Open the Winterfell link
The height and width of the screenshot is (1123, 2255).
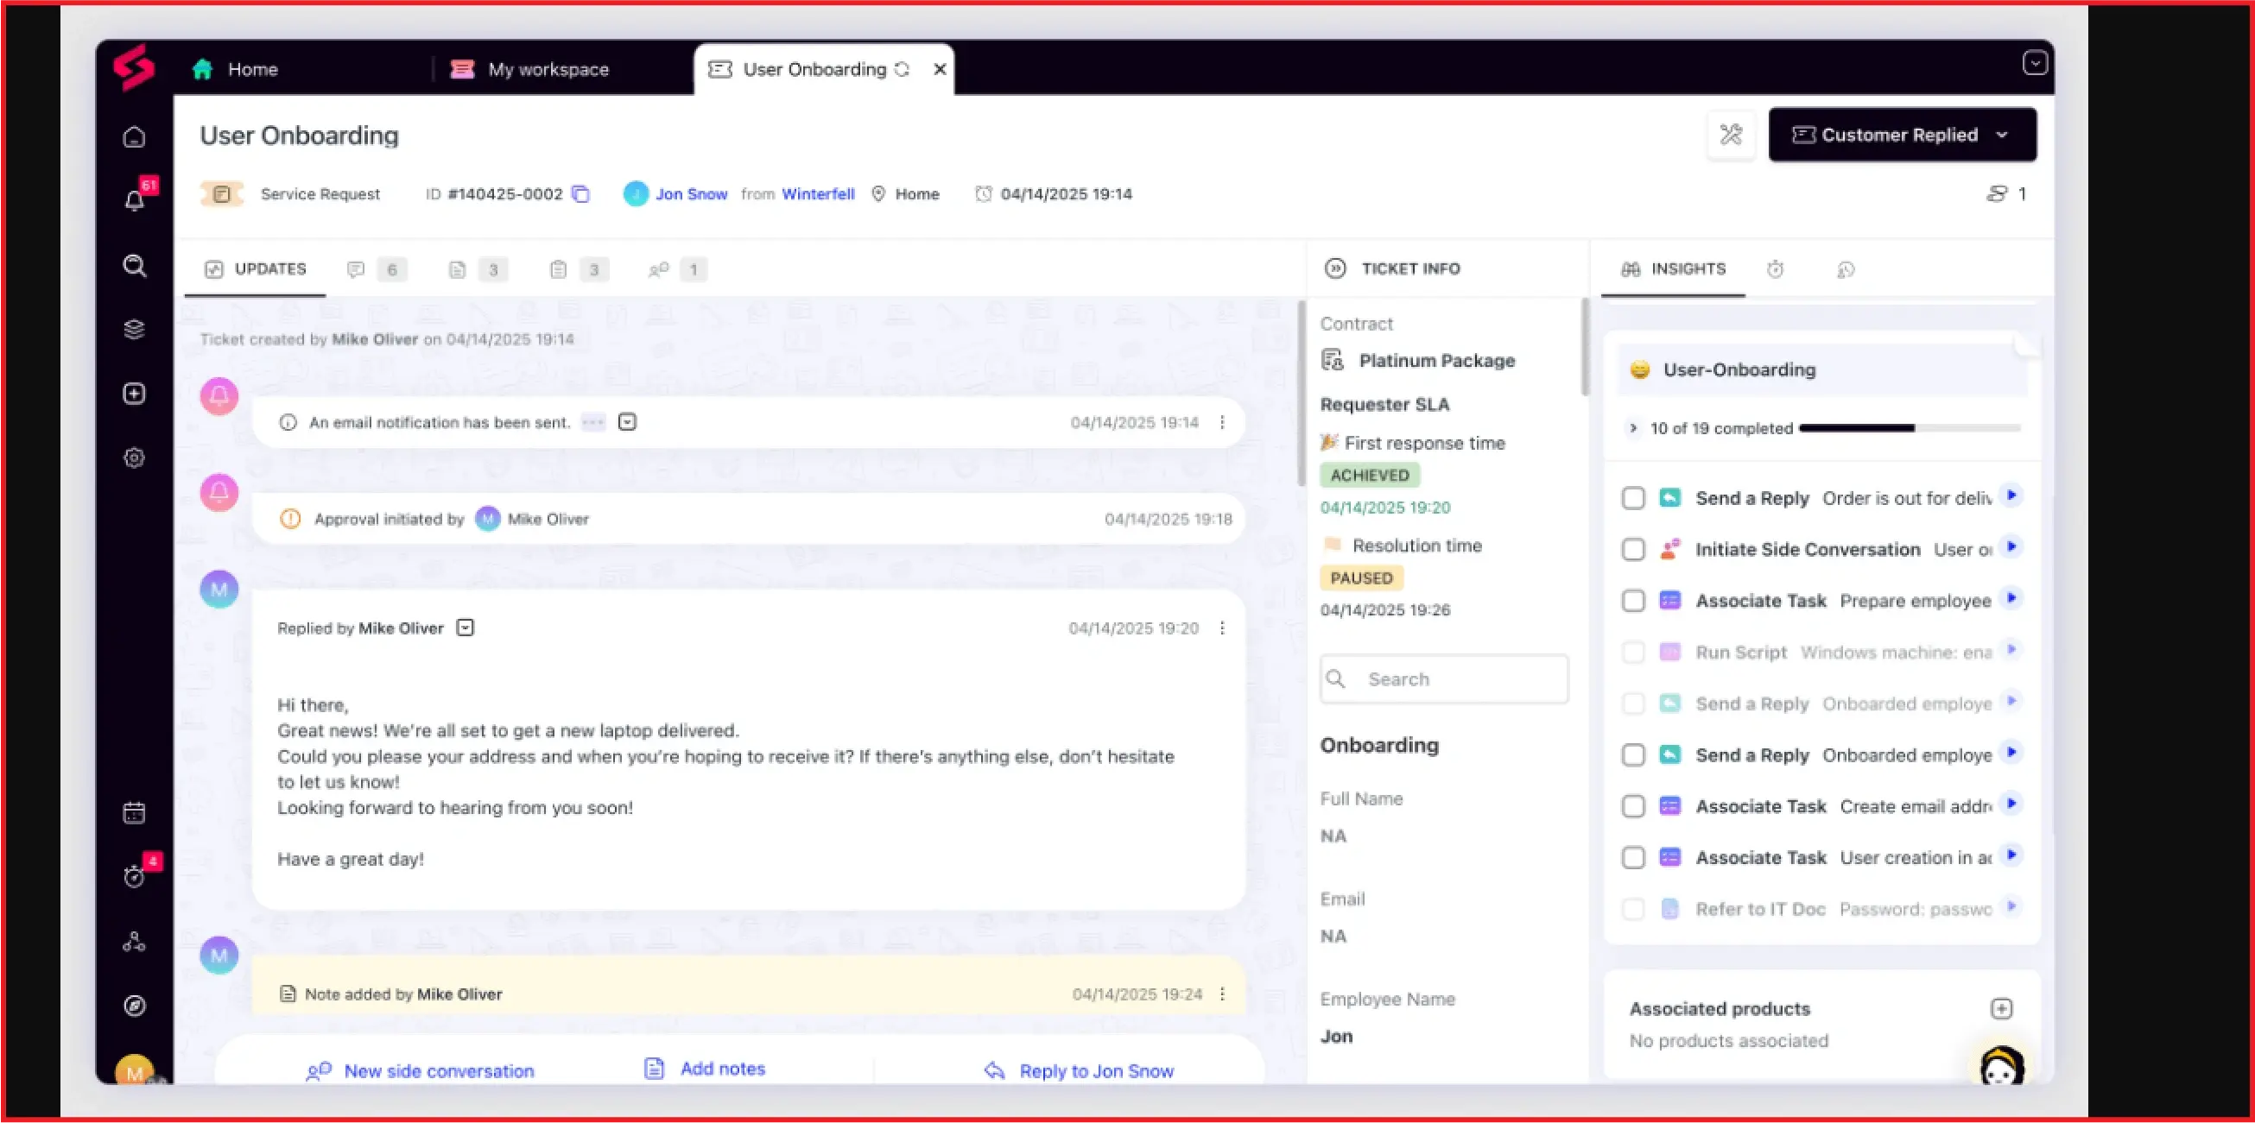pyautogui.click(x=817, y=194)
